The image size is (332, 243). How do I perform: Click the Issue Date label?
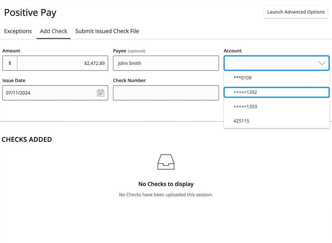(x=14, y=80)
